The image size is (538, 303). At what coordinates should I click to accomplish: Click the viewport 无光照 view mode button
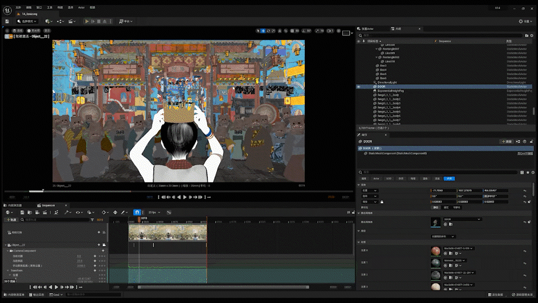click(x=34, y=31)
